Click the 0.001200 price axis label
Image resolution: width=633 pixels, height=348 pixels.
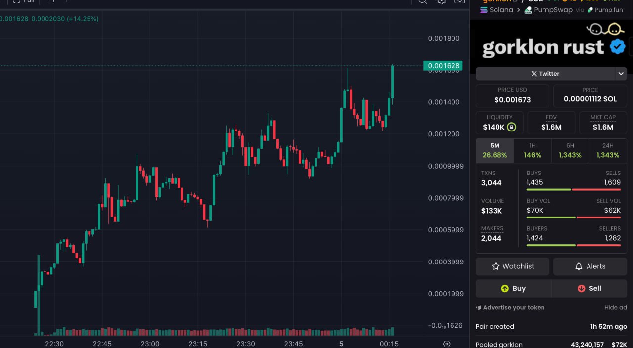[x=444, y=134]
